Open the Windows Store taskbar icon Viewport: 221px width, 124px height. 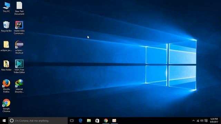click(97, 121)
